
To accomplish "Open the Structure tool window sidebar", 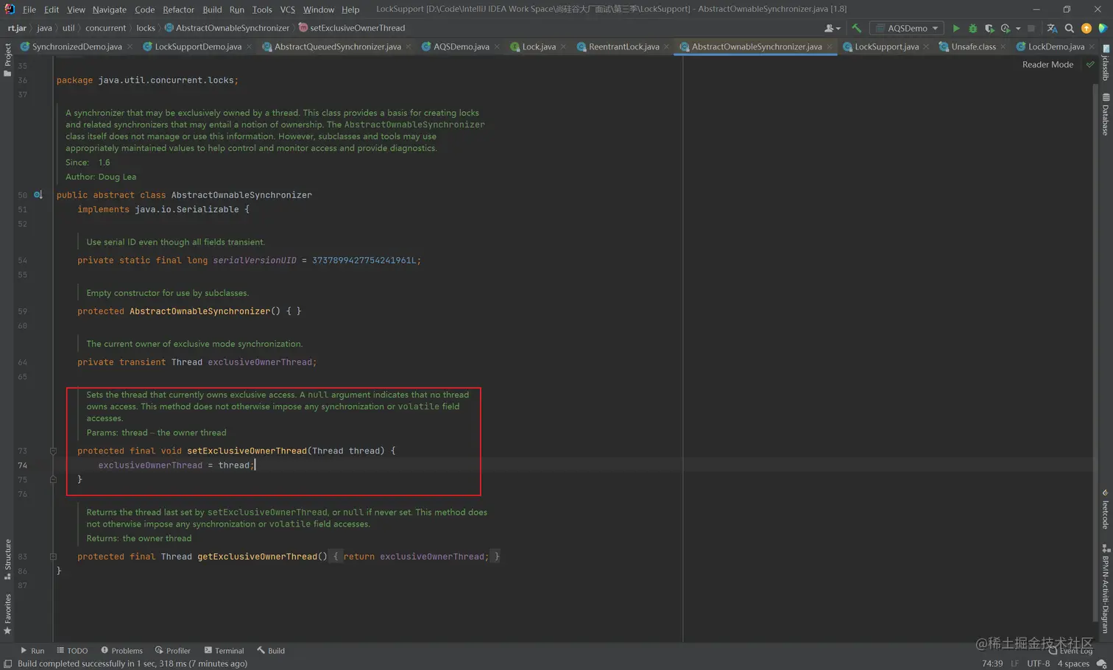I will [x=7, y=560].
